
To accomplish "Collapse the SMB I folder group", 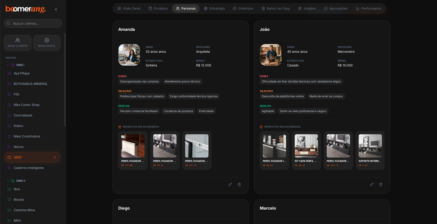I will (x=8, y=65).
